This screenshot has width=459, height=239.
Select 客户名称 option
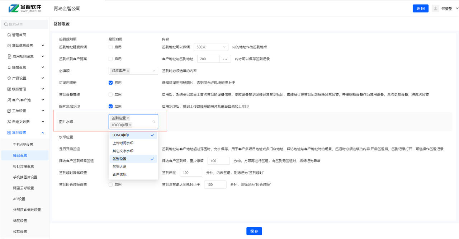click(x=133, y=175)
